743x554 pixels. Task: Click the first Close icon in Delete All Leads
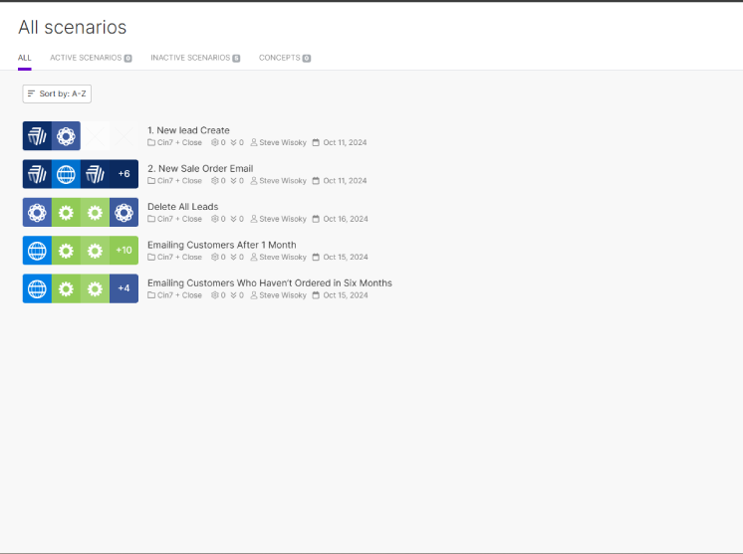pyautogui.click(x=37, y=212)
